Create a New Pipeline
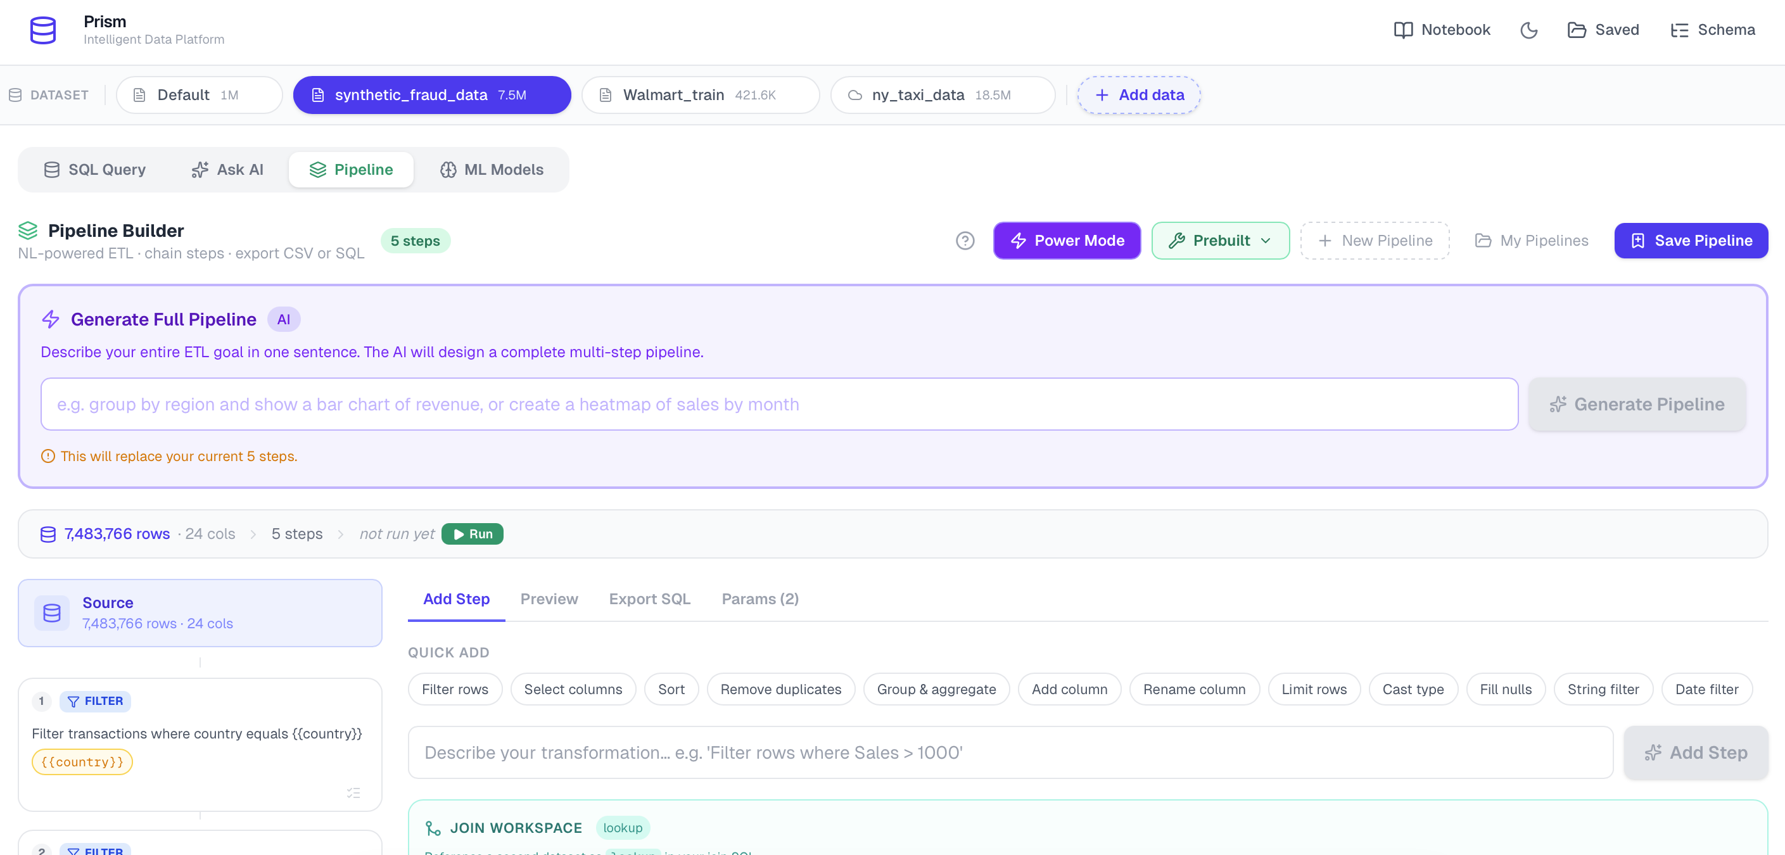Image resolution: width=1785 pixels, height=855 pixels. pos(1375,241)
